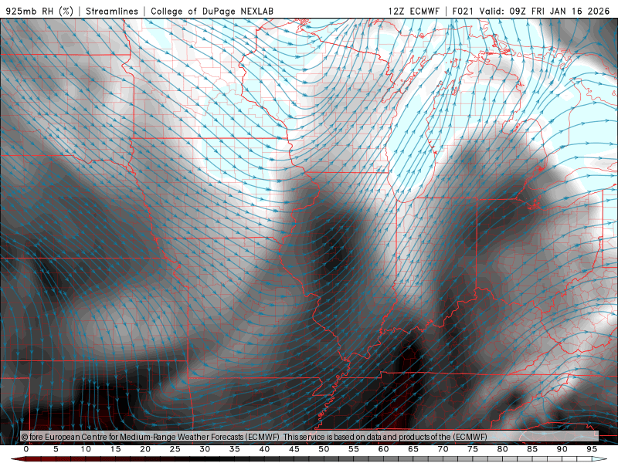Click the "5" value on color scale
The image size is (618, 463).
[x=56, y=449]
